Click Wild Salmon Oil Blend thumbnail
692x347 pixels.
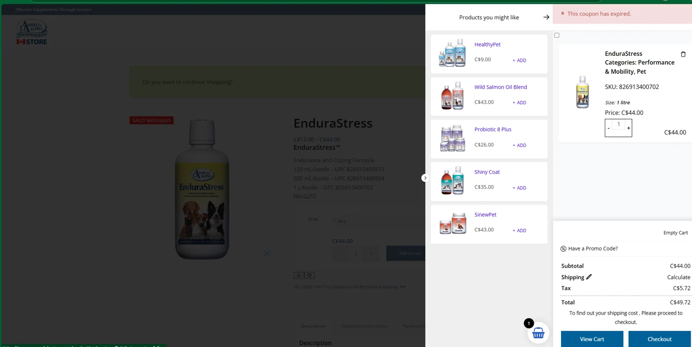453,95
